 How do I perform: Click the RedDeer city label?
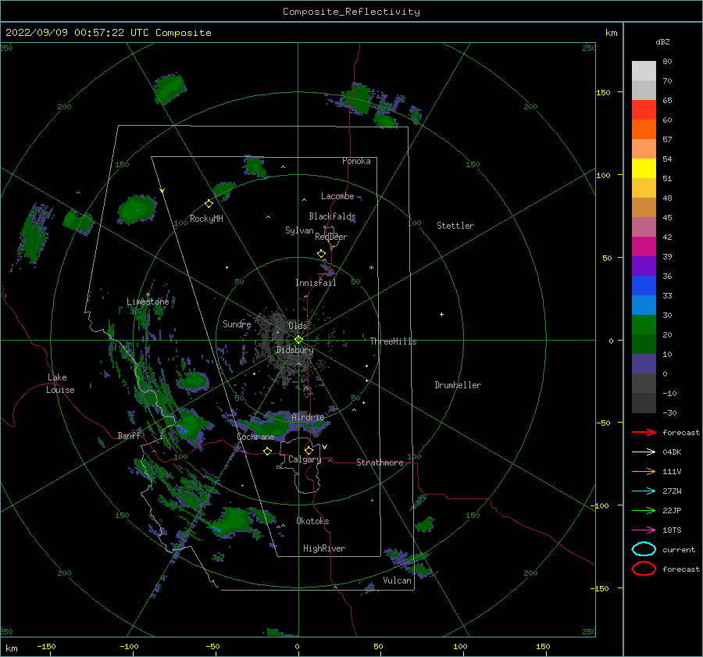331,237
